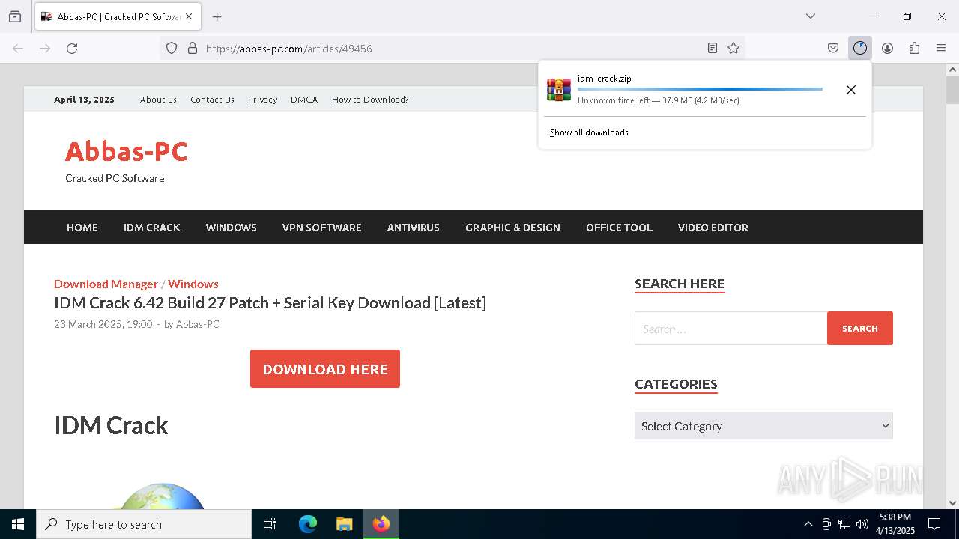
Task: Open GRAPHIC & DESIGN menu item
Action: click(x=512, y=228)
